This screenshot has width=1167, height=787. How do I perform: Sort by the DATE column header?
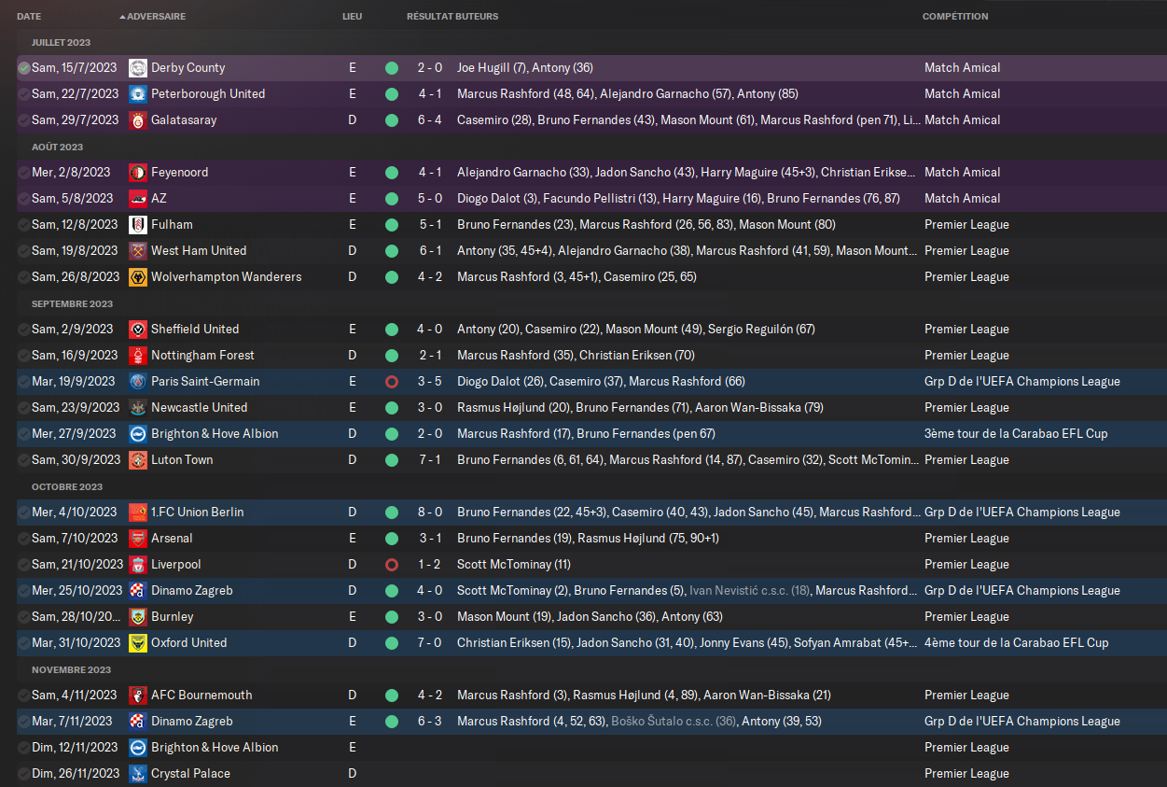click(x=29, y=17)
